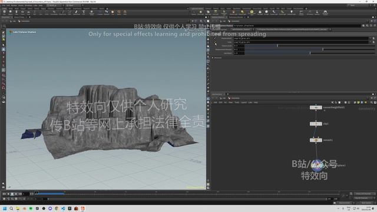Select the Spray Paint shelf tool
This screenshot has height=212, width=377.
click(77, 12)
